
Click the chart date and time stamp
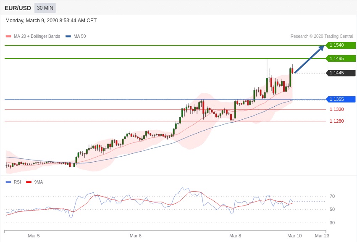point(51,21)
